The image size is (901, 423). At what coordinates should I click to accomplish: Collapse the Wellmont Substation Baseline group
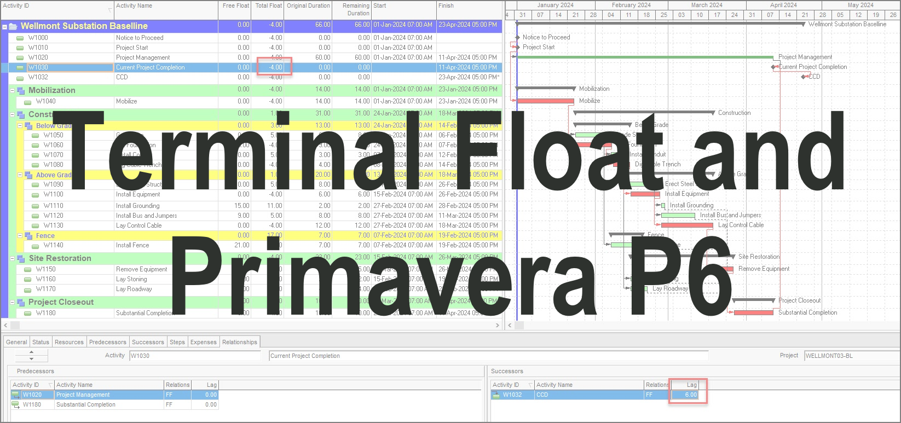click(5, 26)
